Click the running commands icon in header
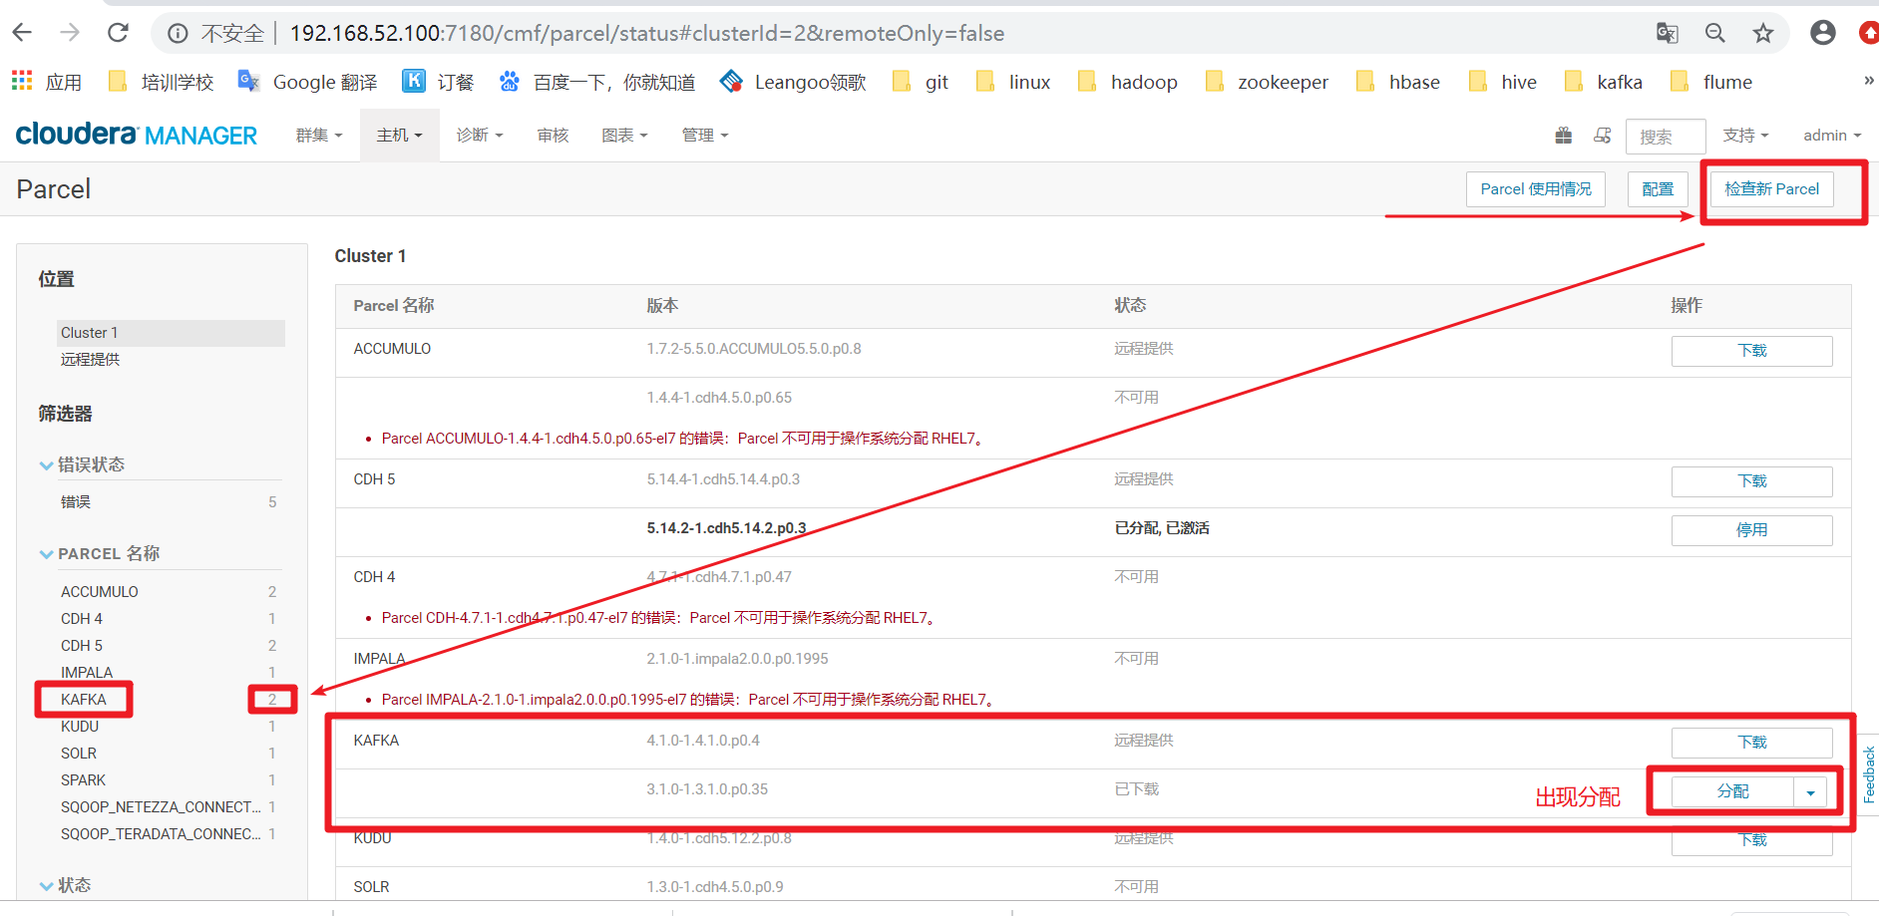1879x916 pixels. click(1603, 136)
